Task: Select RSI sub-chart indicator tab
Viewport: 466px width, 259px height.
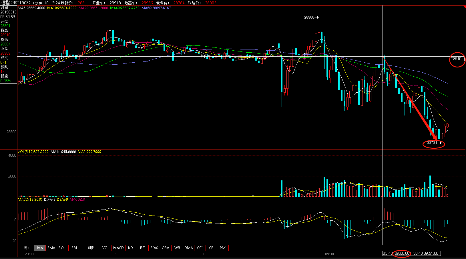Action: click(143, 248)
